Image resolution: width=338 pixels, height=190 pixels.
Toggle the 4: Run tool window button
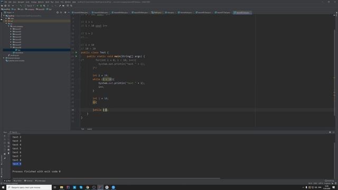[x=7, y=180]
